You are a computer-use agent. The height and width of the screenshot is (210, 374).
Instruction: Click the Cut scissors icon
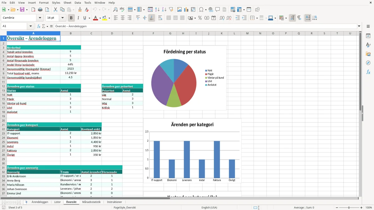tap(55, 10)
